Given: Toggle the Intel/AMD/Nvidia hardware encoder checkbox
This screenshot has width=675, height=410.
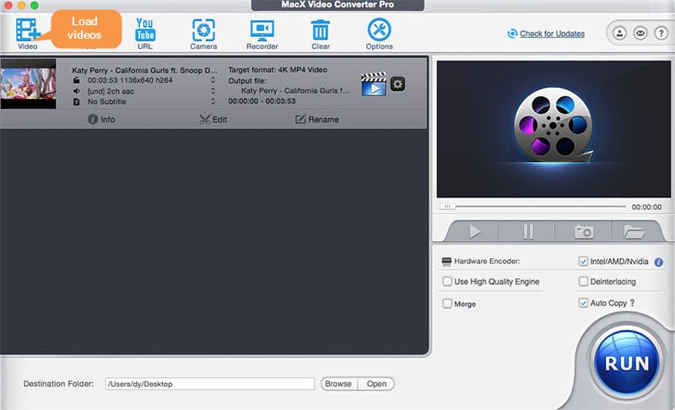Looking at the screenshot, I should 583,262.
